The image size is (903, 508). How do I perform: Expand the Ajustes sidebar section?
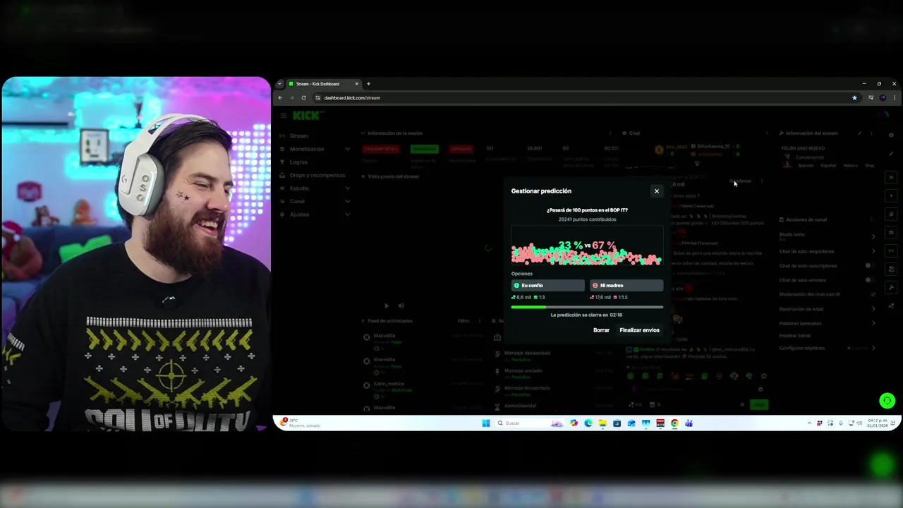click(x=314, y=214)
